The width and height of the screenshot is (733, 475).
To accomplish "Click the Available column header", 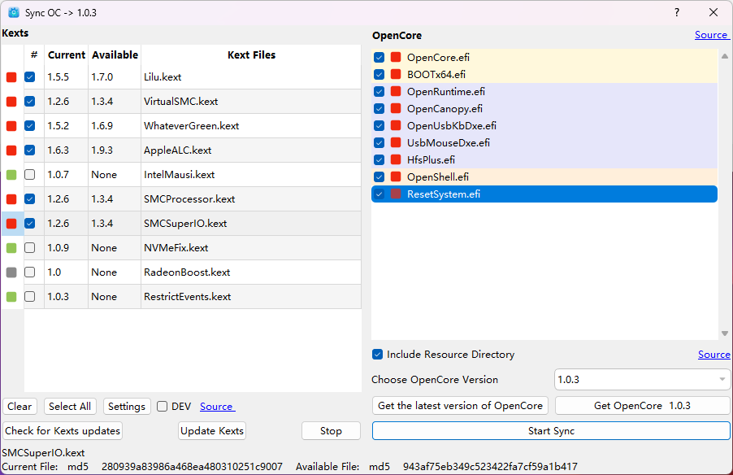I will (x=115, y=55).
